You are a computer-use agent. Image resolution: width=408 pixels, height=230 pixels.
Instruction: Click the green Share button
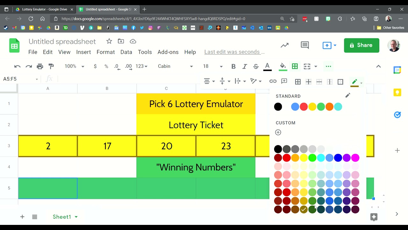pyautogui.click(x=361, y=45)
